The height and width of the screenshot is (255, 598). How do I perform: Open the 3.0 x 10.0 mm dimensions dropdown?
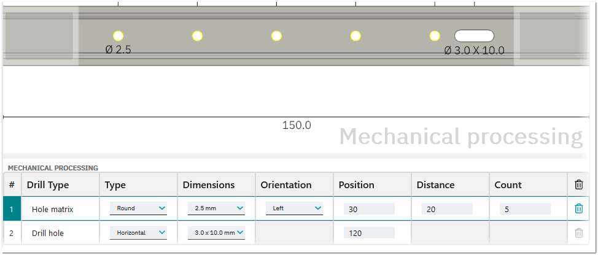(216, 233)
